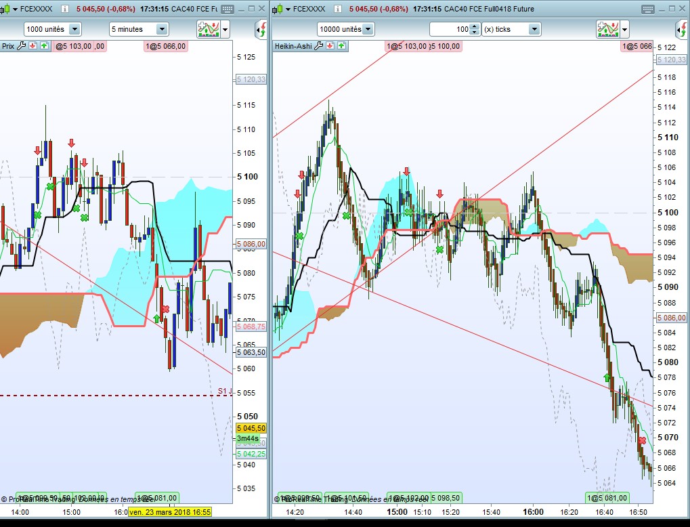690x527 pixels.
Task: Click the 5 086,00 price label on left axis
Action: (251, 244)
